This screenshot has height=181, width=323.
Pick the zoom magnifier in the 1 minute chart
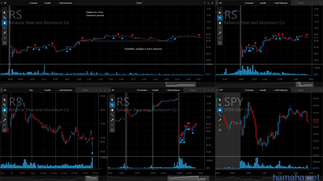point(4,17)
